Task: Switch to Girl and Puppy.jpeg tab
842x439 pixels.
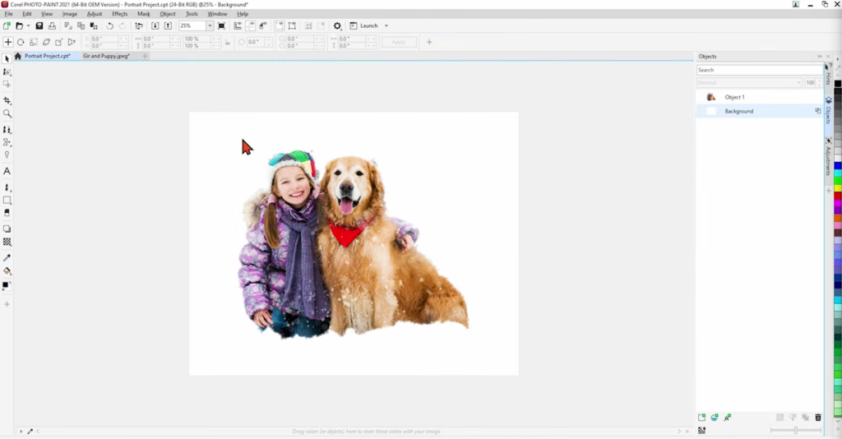Action: coord(106,56)
